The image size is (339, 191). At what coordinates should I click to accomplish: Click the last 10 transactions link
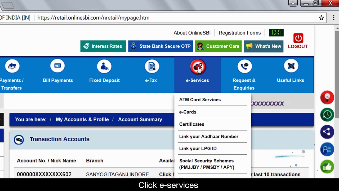[x=277, y=175]
